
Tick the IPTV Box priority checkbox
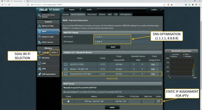tap(68, 101)
